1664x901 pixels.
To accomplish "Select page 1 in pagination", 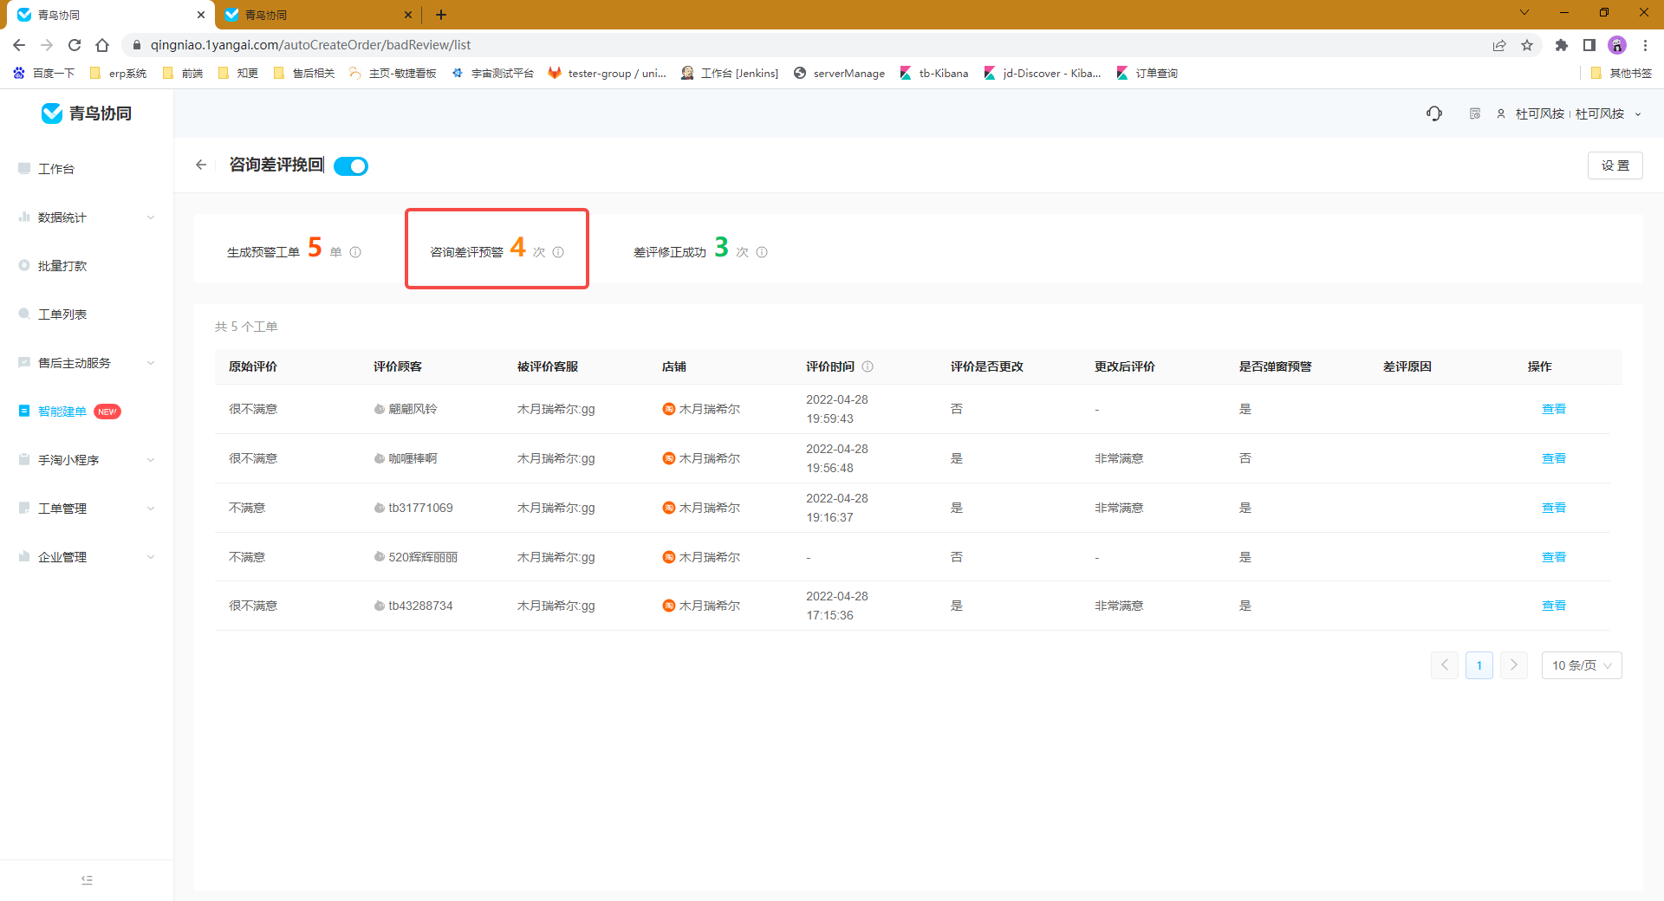I will point(1479,665).
